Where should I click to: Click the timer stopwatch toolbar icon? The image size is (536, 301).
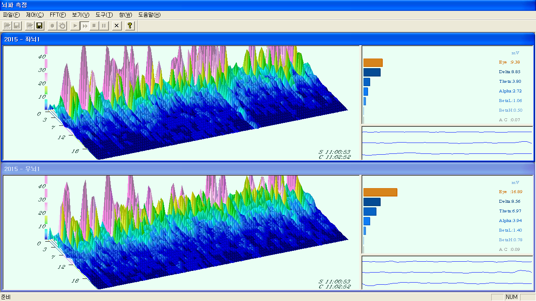[x=62, y=26]
